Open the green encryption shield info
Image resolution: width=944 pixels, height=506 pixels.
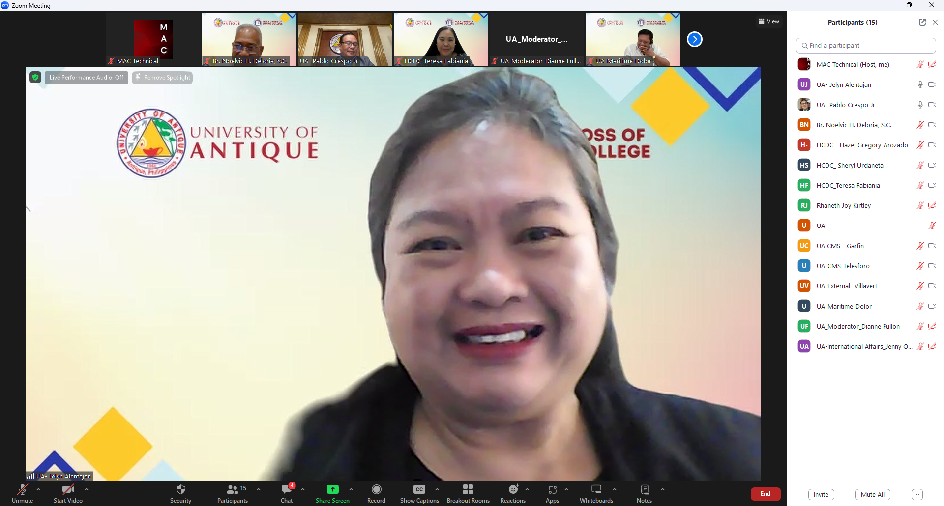(x=35, y=77)
